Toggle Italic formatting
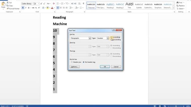Image resolution: width=191 pixels, height=107 pixels. click(26, 8)
